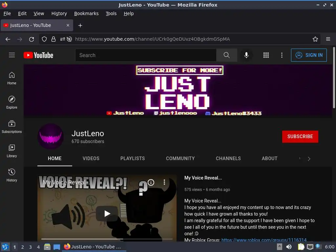Go back with browser back arrow
The width and height of the screenshot is (336, 252).
(x=8, y=39)
